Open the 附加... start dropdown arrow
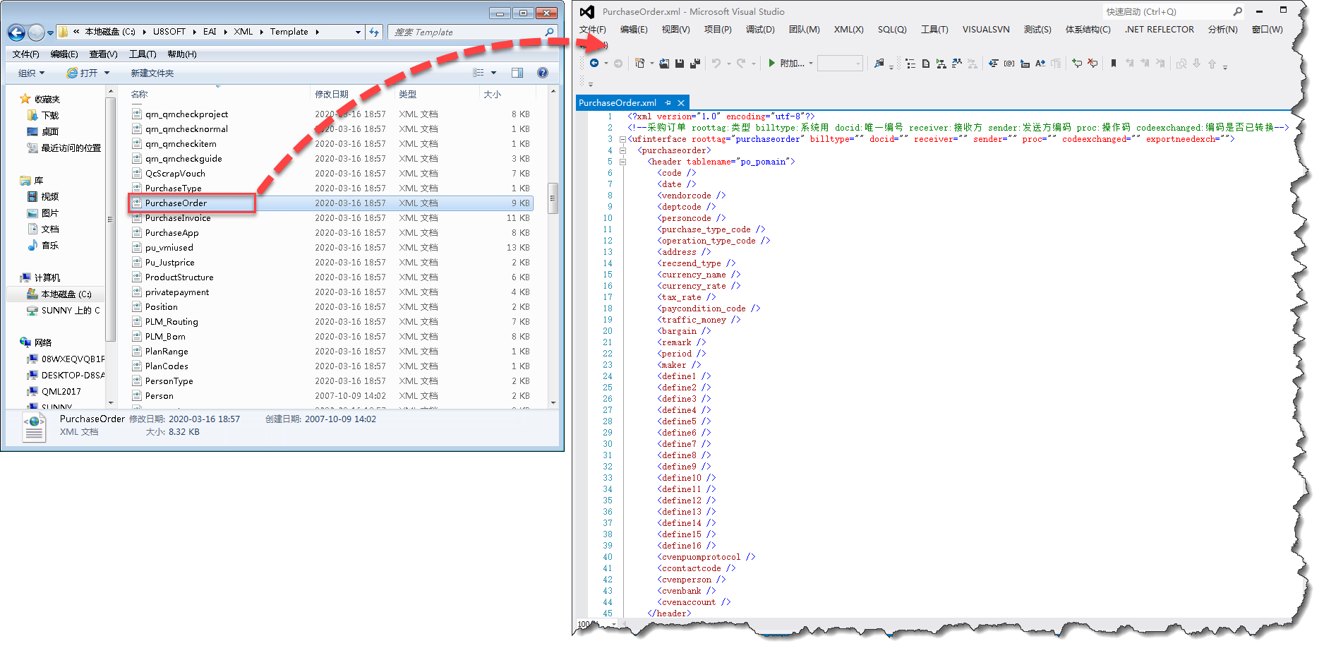1324x653 pixels. (x=811, y=64)
